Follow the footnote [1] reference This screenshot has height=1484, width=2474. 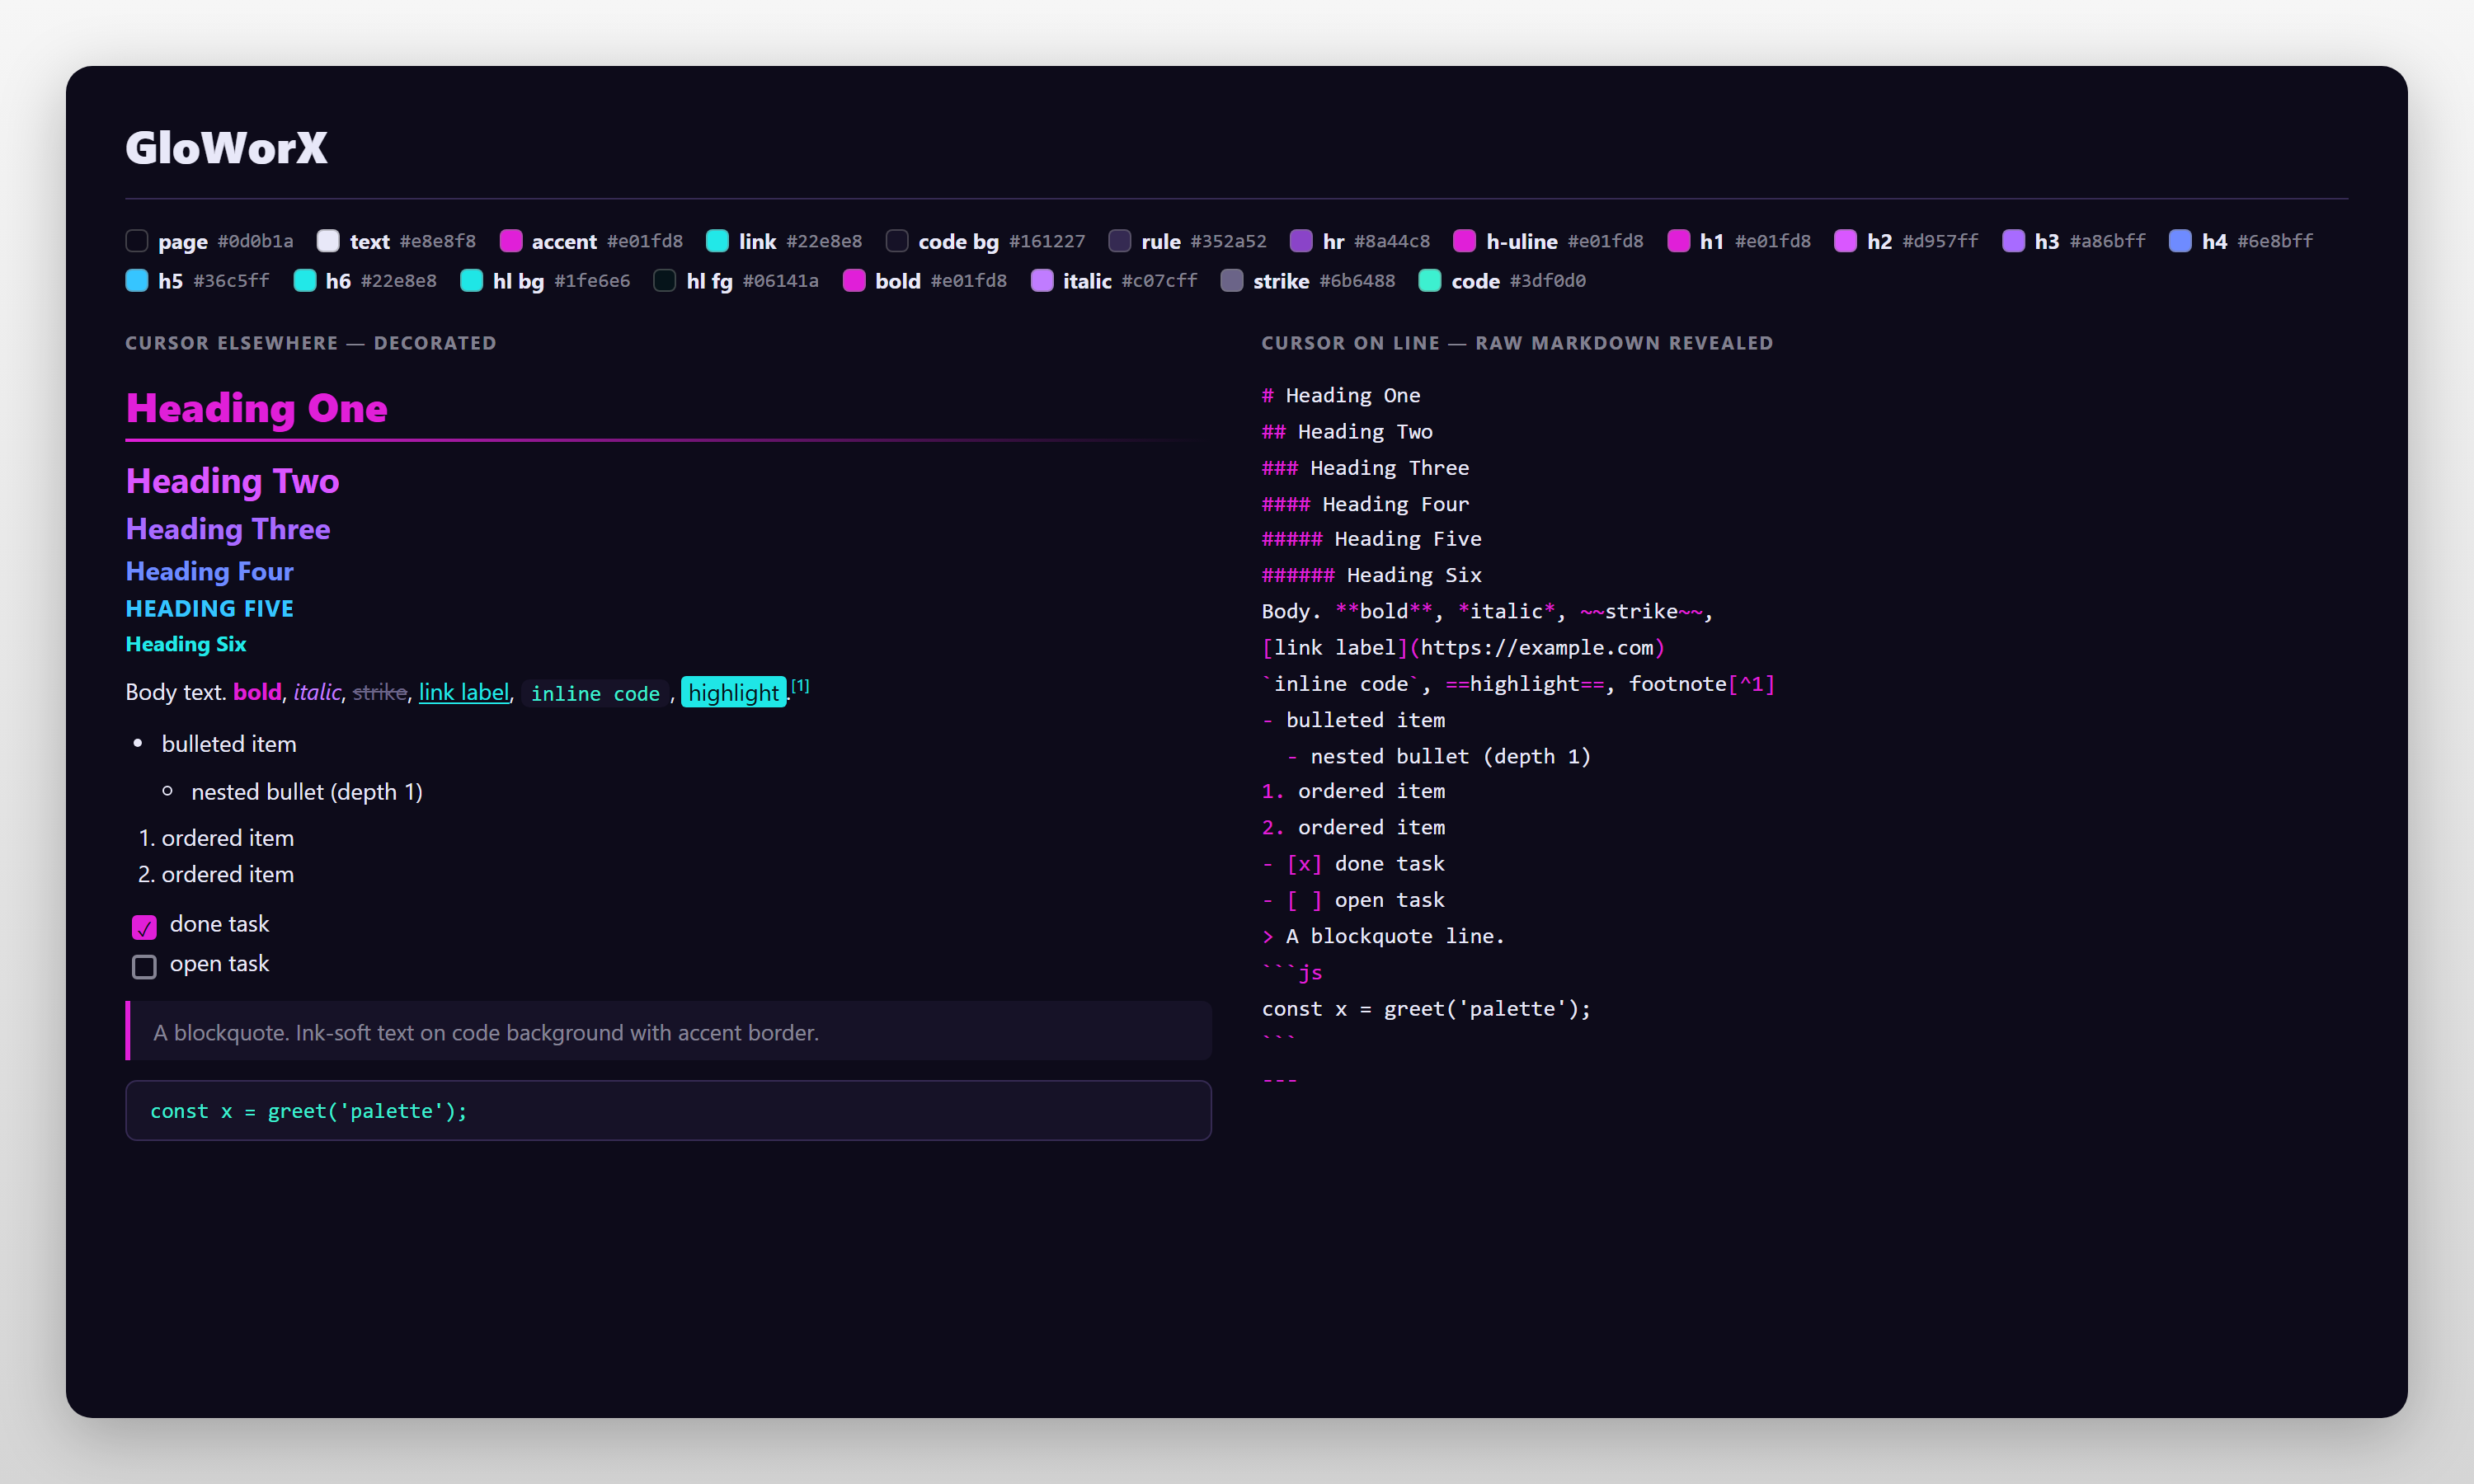pos(800,686)
